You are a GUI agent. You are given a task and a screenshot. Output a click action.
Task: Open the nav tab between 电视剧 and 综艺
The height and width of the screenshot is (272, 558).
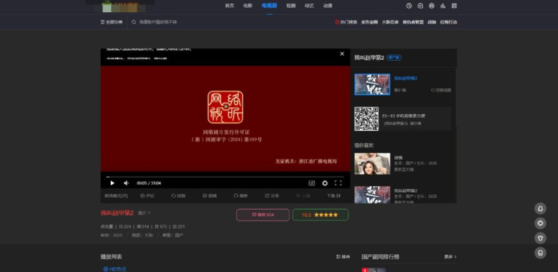coord(290,6)
